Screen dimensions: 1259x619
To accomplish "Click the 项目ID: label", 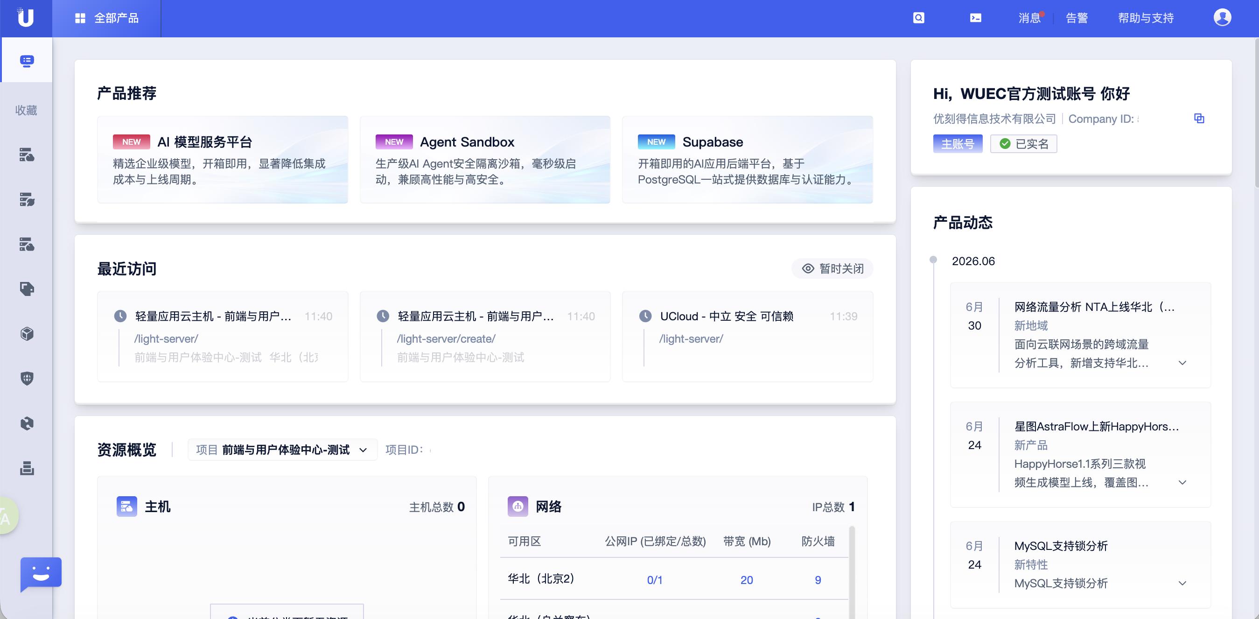I will (404, 450).
